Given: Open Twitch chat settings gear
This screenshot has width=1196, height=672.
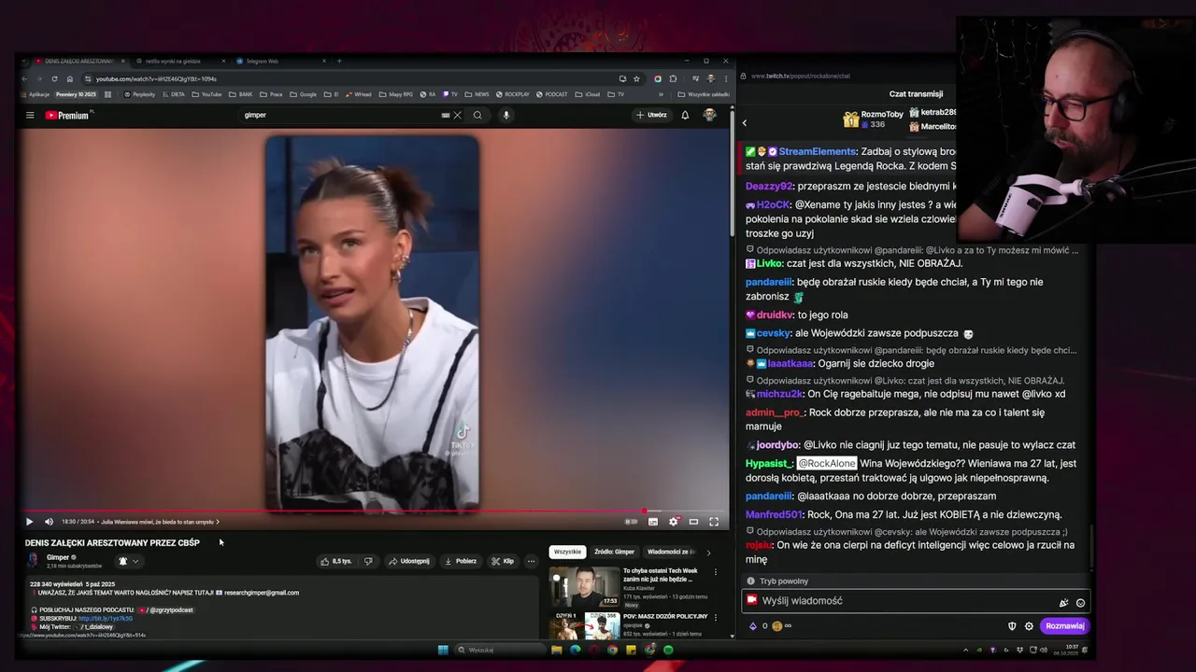Looking at the screenshot, I should [1029, 626].
